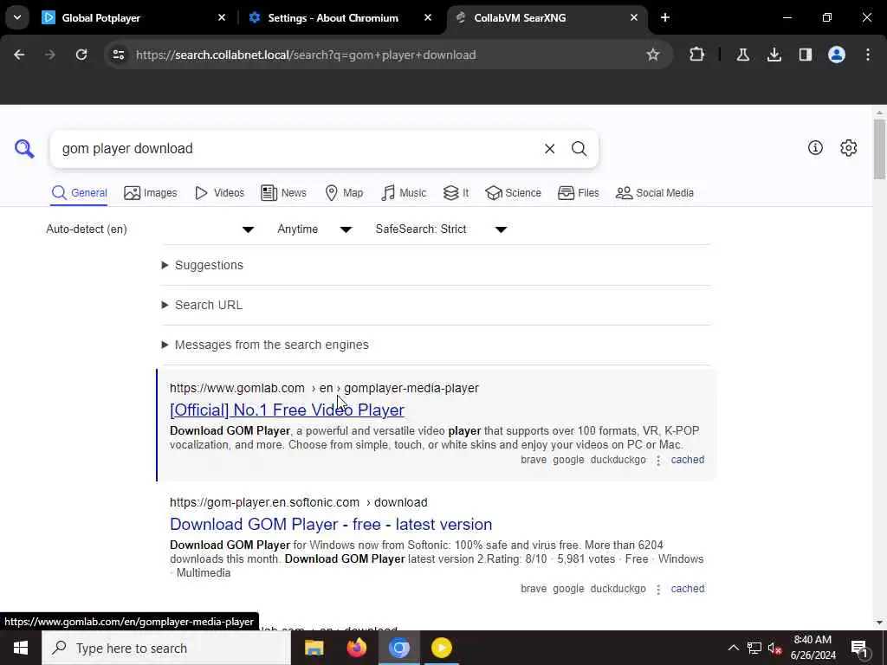Click the SearXNG magnifier logo
Image resolution: width=887 pixels, height=665 pixels.
24,149
